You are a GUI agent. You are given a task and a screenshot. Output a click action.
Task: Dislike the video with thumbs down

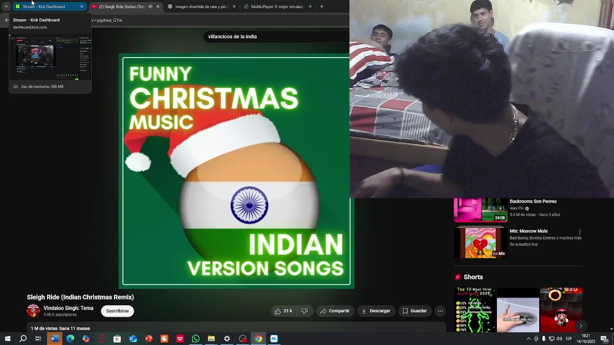click(x=305, y=311)
